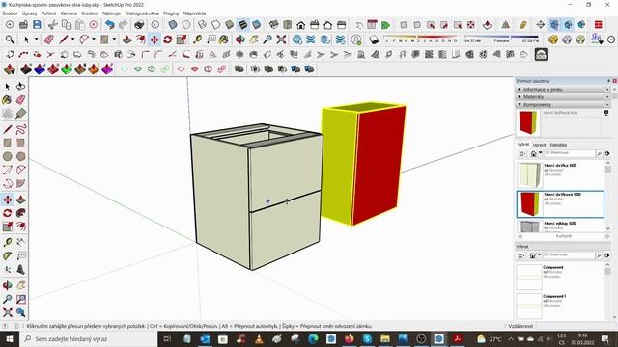This screenshot has height=347, width=618.
Task: Open Rectangle shape tool dropdown arrow
Action: [114, 40]
